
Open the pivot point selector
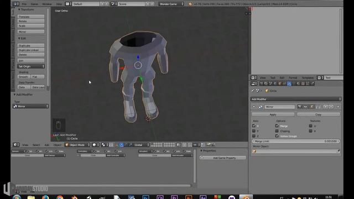[x=105, y=145]
